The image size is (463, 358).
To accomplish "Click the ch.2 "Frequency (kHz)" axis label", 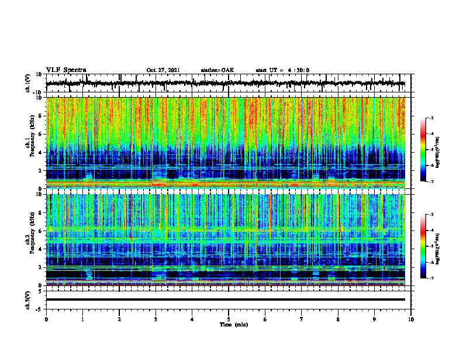I will tap(32, 233).
